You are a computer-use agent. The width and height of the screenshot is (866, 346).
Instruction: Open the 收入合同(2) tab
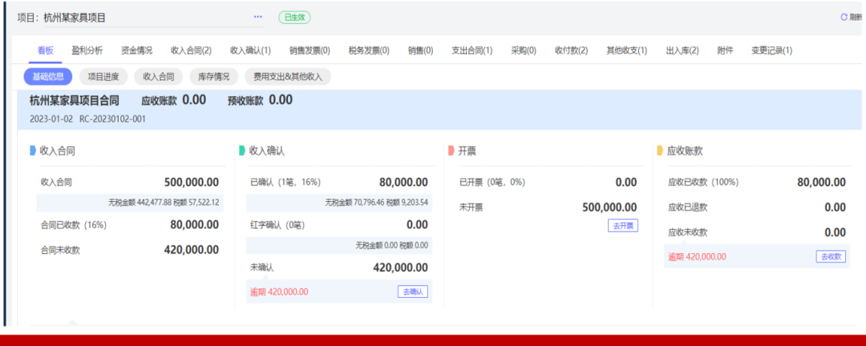click(191, 50)
